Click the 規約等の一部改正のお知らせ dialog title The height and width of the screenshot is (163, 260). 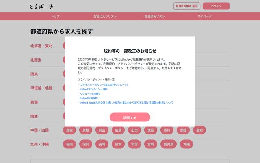coord(130,51)
